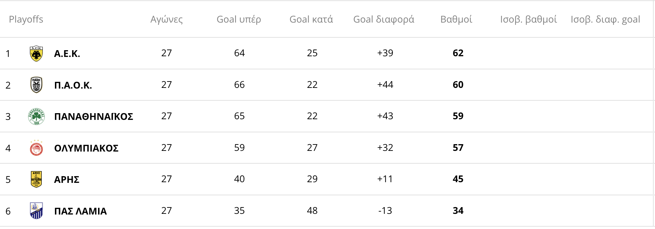Open the ΑΡΗΣ team name link
Screen dimensions: 655x229
(x=67, y=179)
